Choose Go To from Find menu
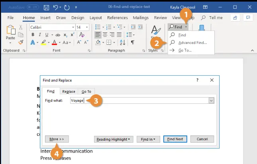The width and height of the screenshot is (257, 164). coord(191,50)
